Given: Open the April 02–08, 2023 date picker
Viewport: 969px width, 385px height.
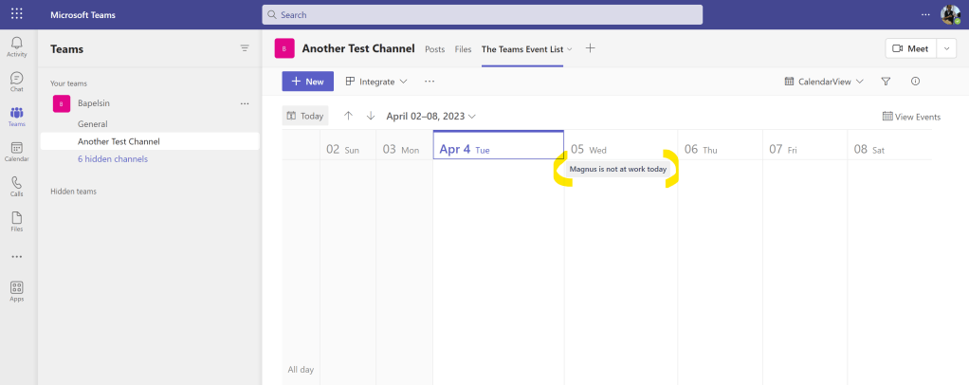Looking at the screenshot, I should coord(430,116).
